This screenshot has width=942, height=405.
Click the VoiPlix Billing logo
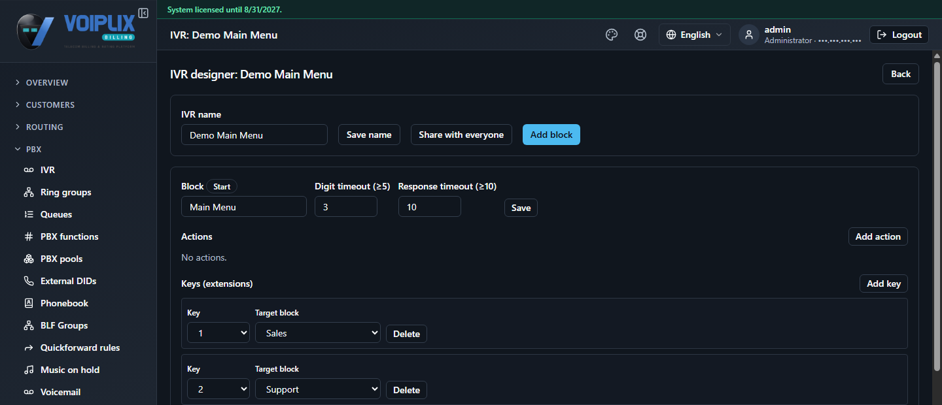tap(75, 31)
